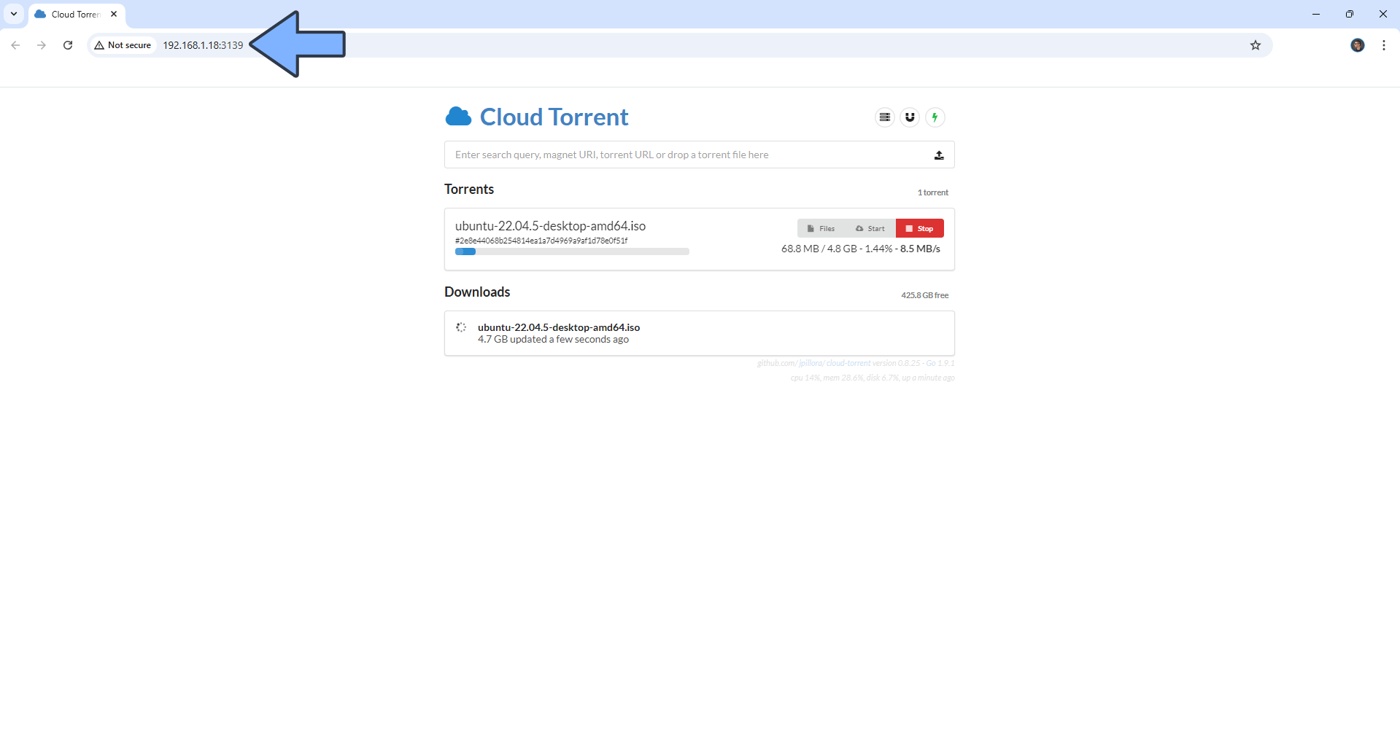This screenshot has width=1400, height=745.
Task: Click the Torrents section heading
Action: pos(469,190)
